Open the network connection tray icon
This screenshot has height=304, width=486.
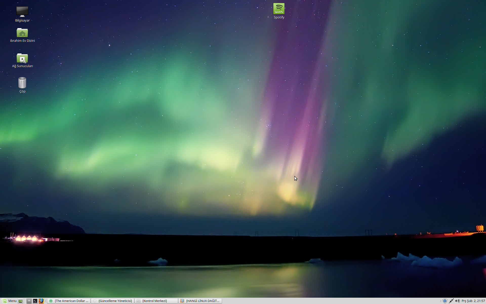coord(451,301)
